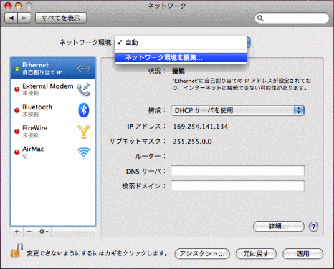Click the External Modem phone icon
334x269 pixels.
tap(83, 89)
